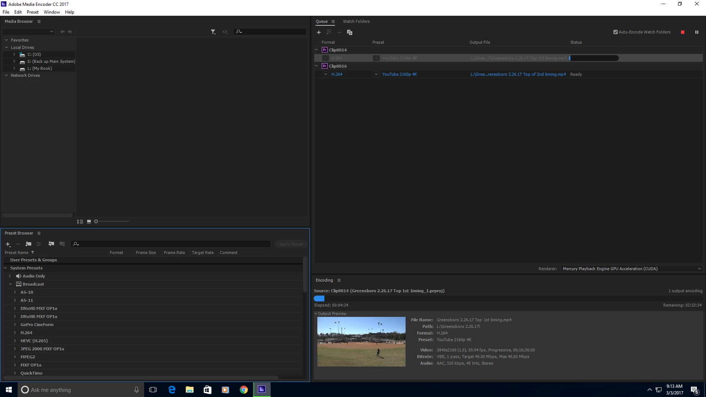Screen dimensions: 706x397
Task: Collapse the Clip0016 queue item
Action: (317, 66)
